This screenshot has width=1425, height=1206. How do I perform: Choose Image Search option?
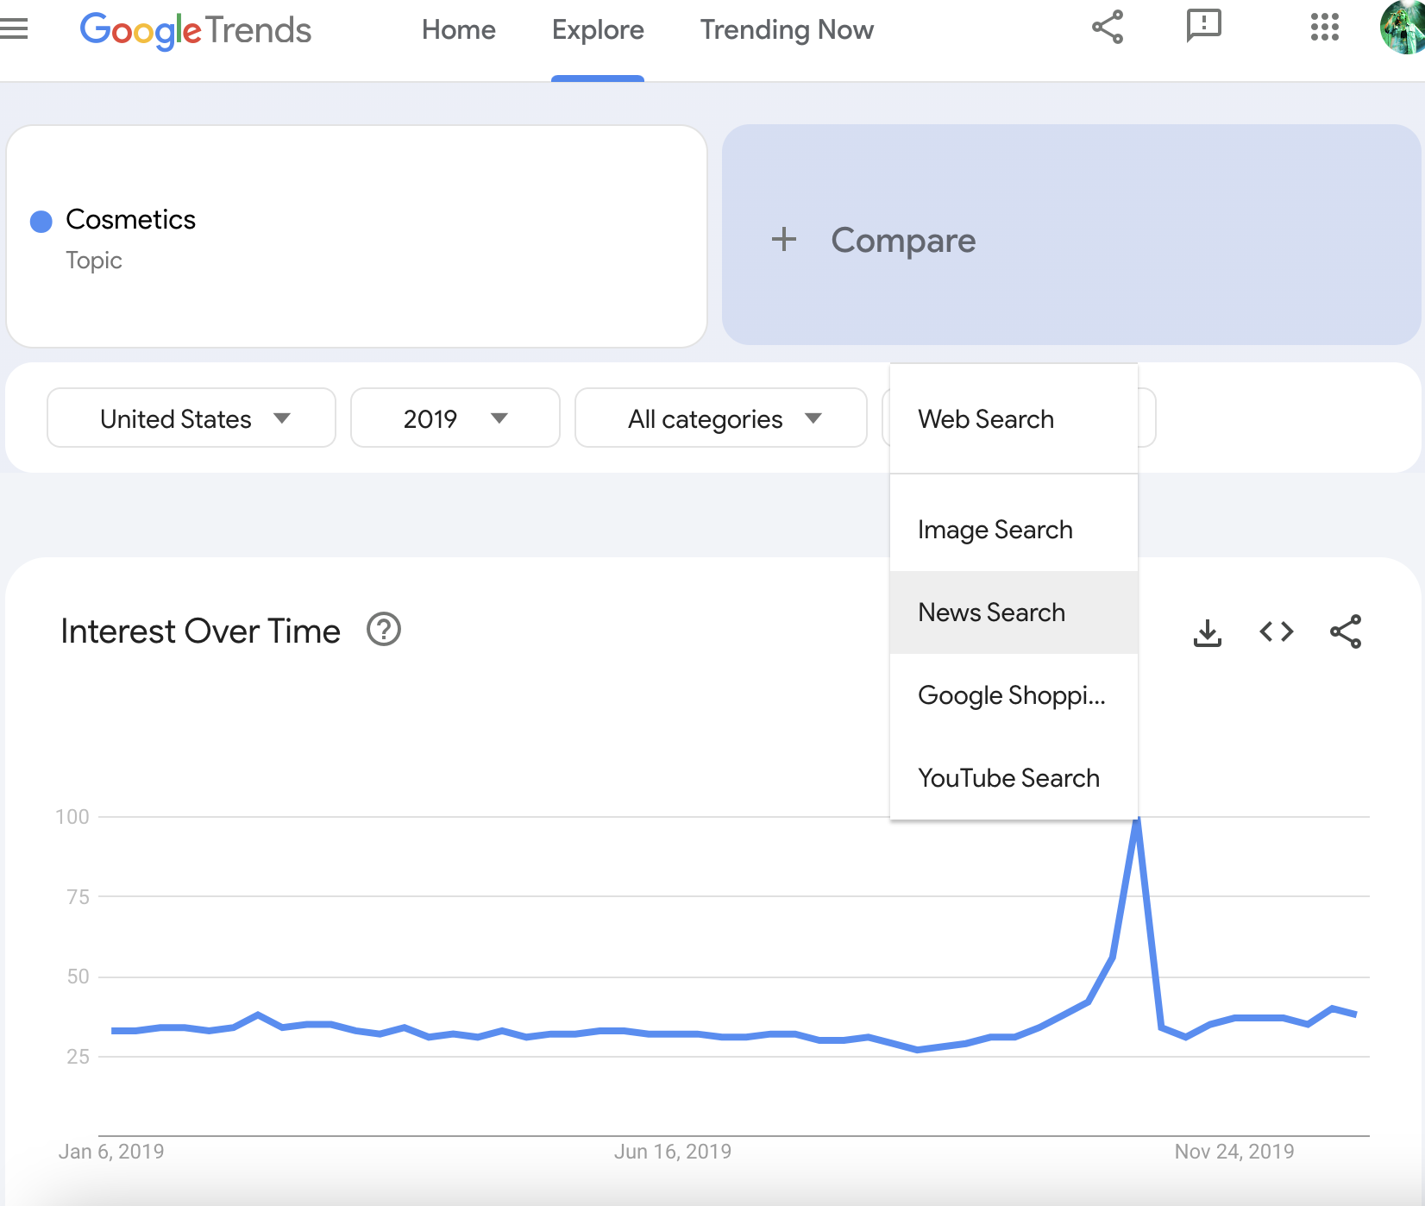point(1014,530)
